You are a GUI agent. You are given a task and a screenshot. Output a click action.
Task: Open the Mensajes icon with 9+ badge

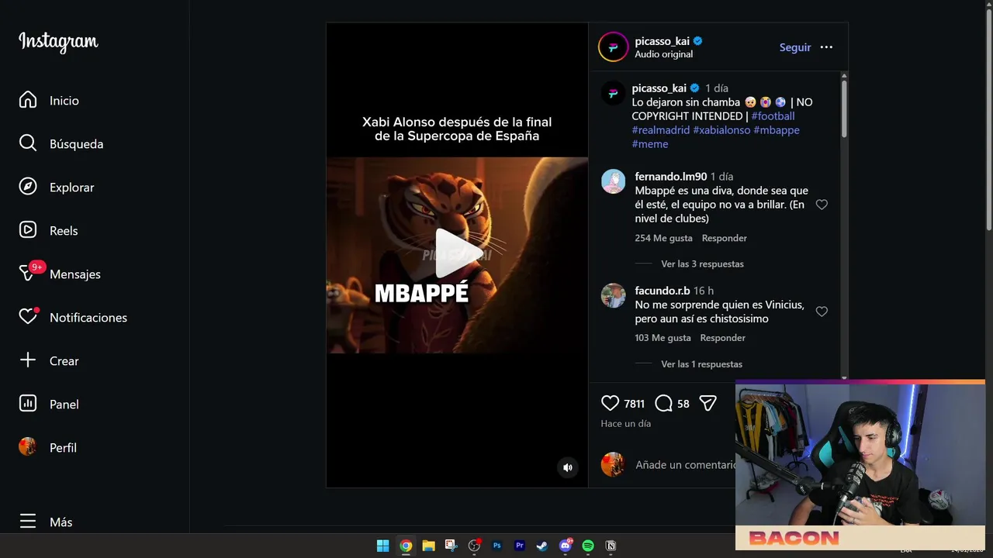[x=28, y=274]
